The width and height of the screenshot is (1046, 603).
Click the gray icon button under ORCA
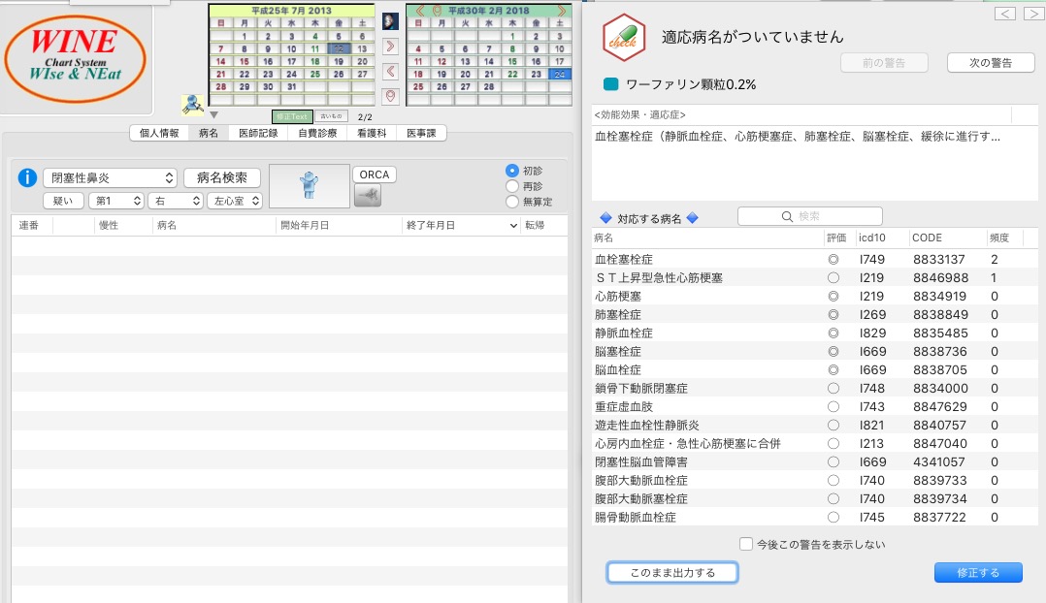tap(368, 196)
